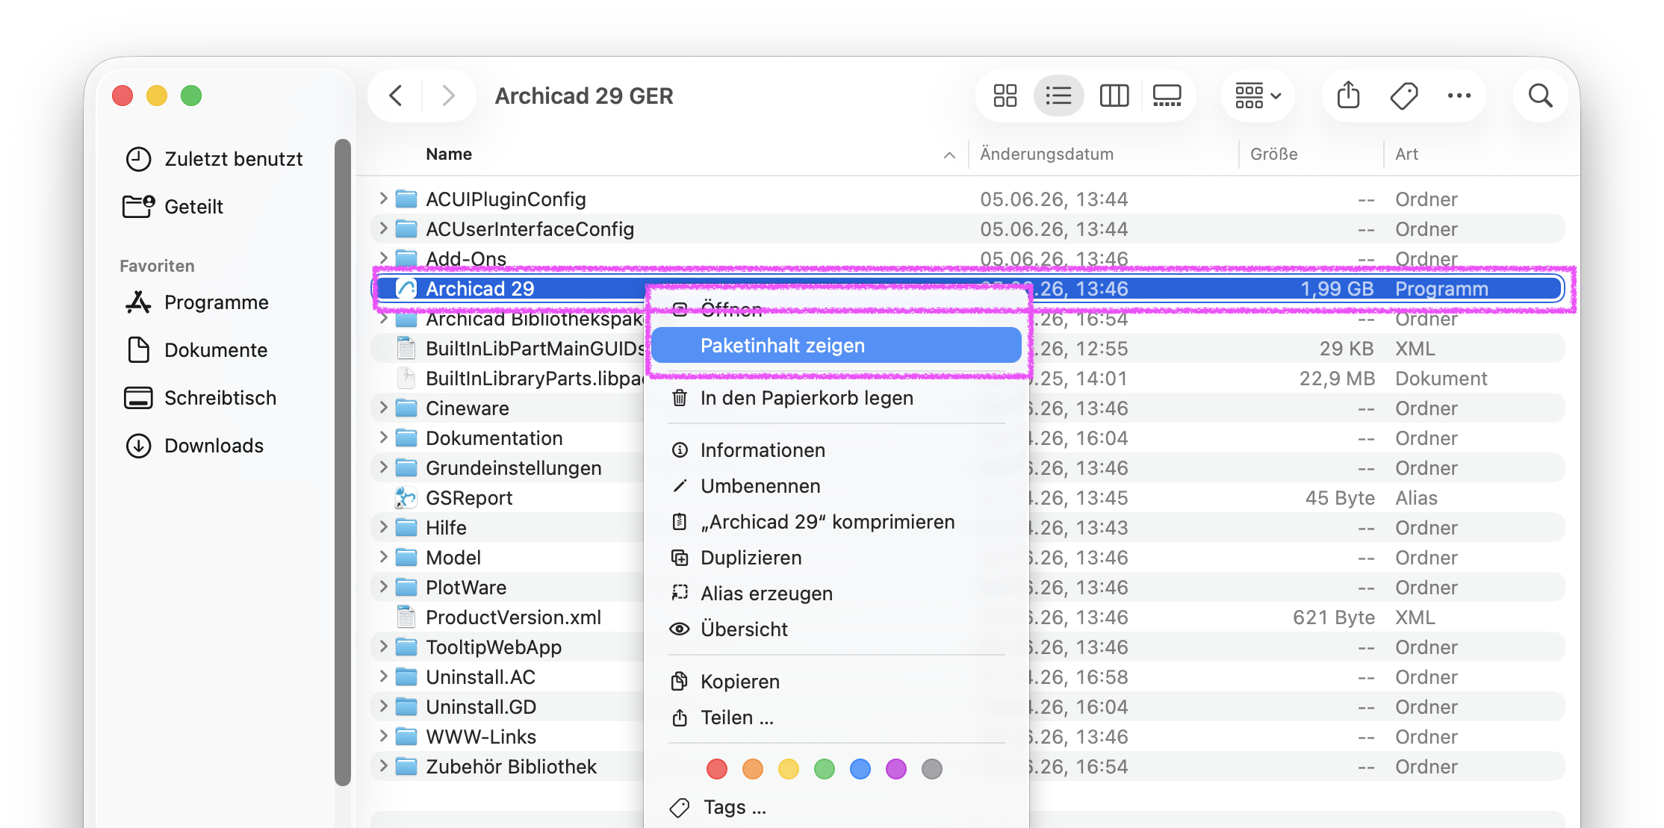Expand the PlotWare folder
1664x828 pixels.
383,587
